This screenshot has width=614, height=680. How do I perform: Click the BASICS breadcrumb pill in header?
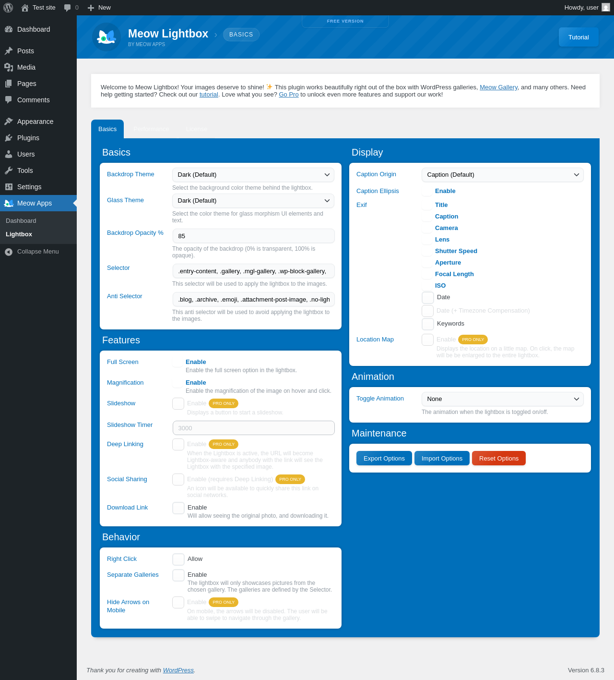(241, 35)
